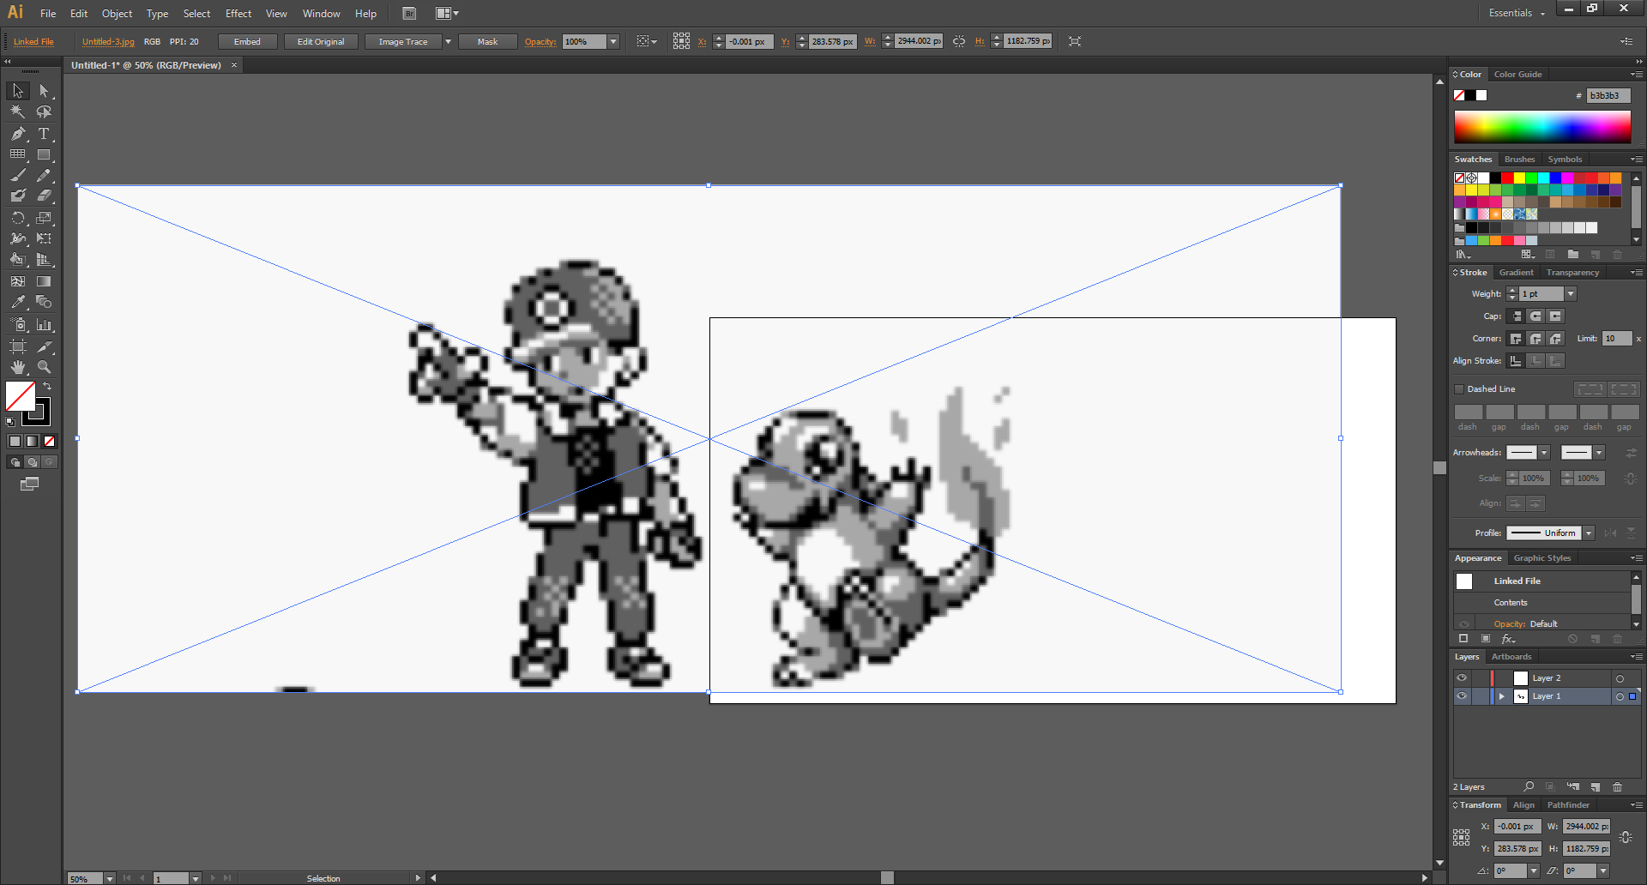Screen dimensions: 1647x885
Task: Set paint mode to Color
Action: tap(15, 441)
